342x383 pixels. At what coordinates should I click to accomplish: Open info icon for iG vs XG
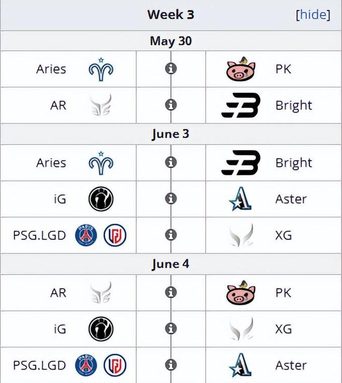point(171,329)
